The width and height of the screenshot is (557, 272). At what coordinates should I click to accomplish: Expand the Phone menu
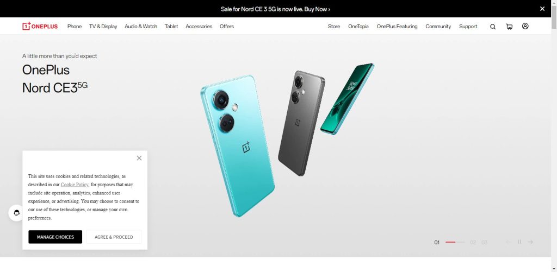[74, 26]
